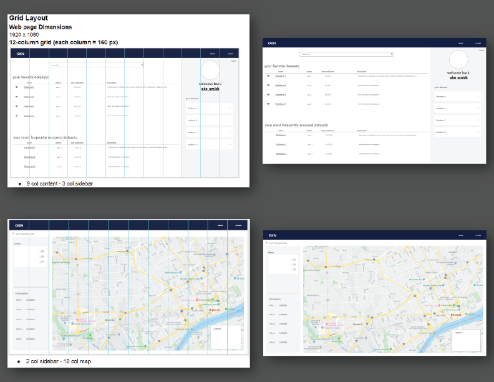Screen dimensions: 494x382
Task: Toggle the lowest filter switch on clean map page
Action: point(294,269)
